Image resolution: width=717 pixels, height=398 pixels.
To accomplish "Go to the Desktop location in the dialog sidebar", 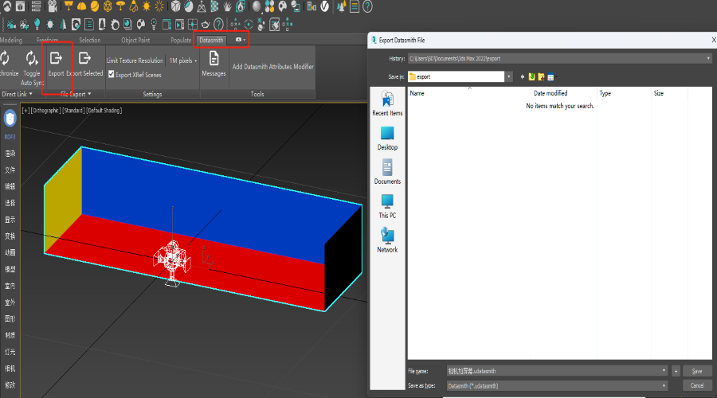I will tap(387, 138).
